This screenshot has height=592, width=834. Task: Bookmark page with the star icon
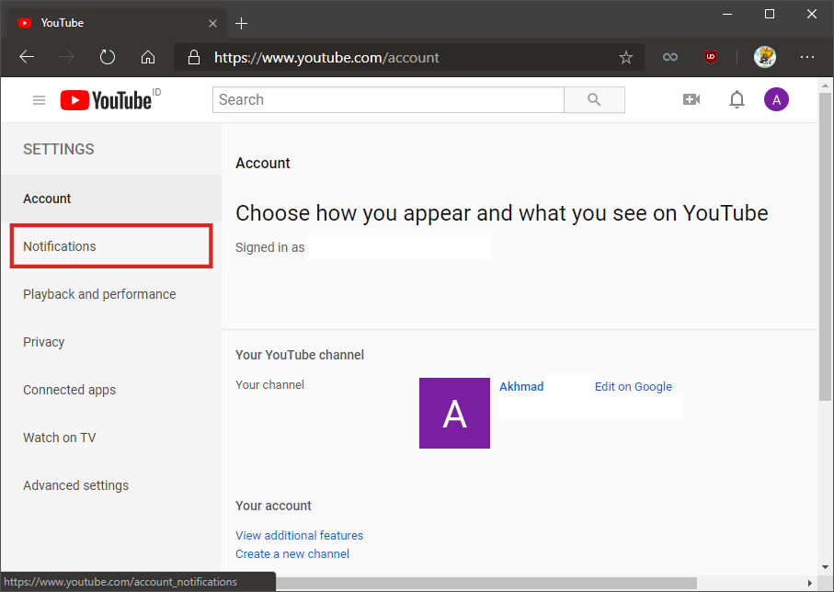coord(626,58)
